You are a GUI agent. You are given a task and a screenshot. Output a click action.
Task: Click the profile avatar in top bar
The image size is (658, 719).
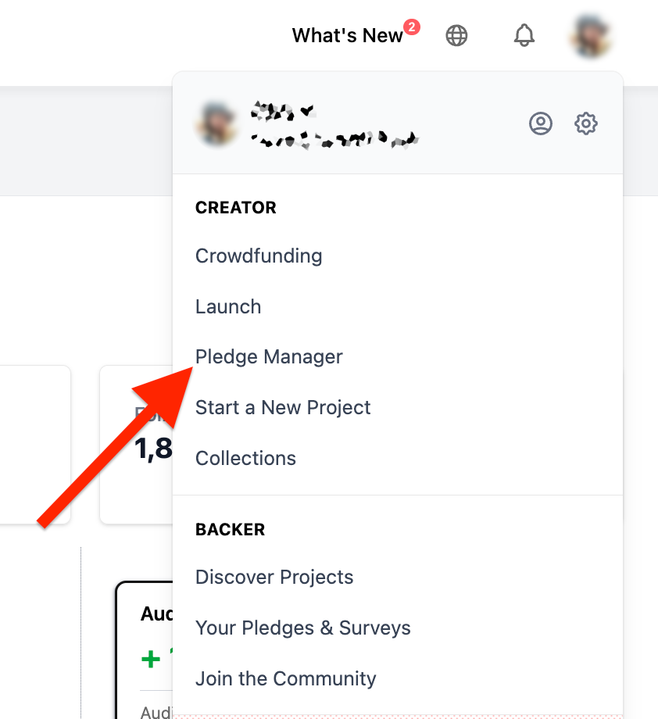(x=591, y=35)
